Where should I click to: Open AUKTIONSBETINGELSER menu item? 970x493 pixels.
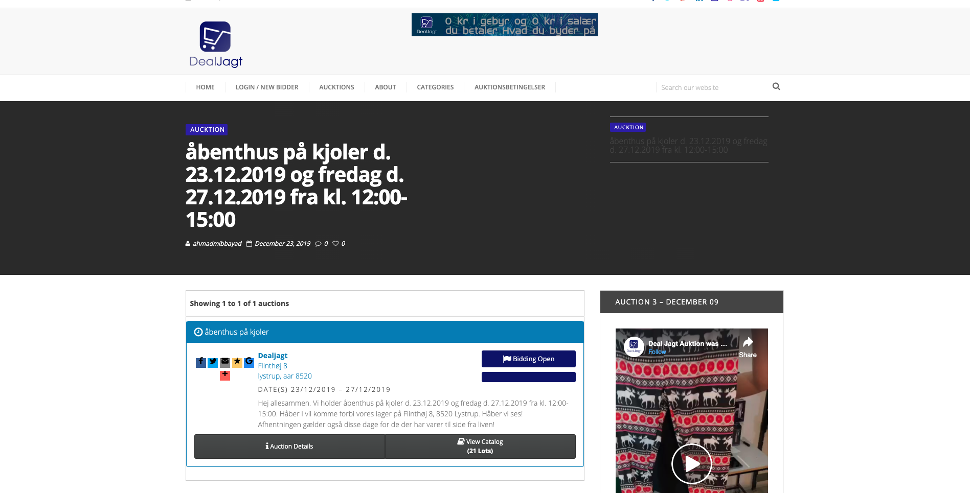pyautogui.click(x=509, y=87)
